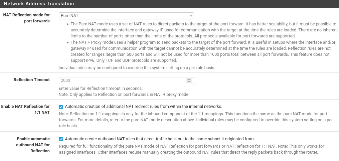Disable automatic outbound NAT for Reflection checkbox
Viewport: 339px width, 161px height.
pyautogui.click(x=61, y=139)
